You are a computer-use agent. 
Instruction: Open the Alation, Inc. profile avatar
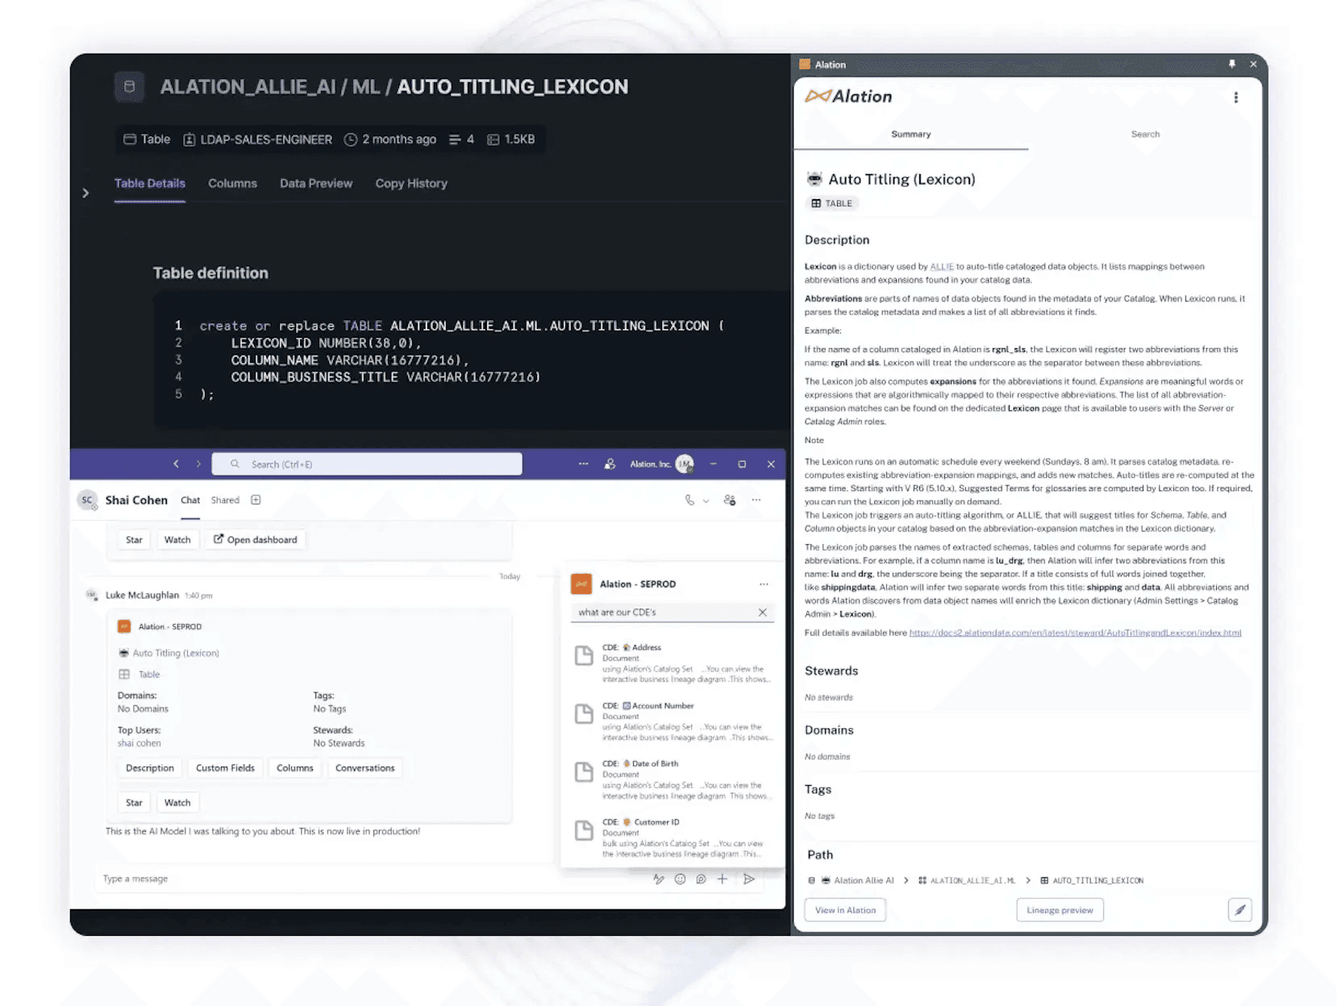(x=685, y=464)
